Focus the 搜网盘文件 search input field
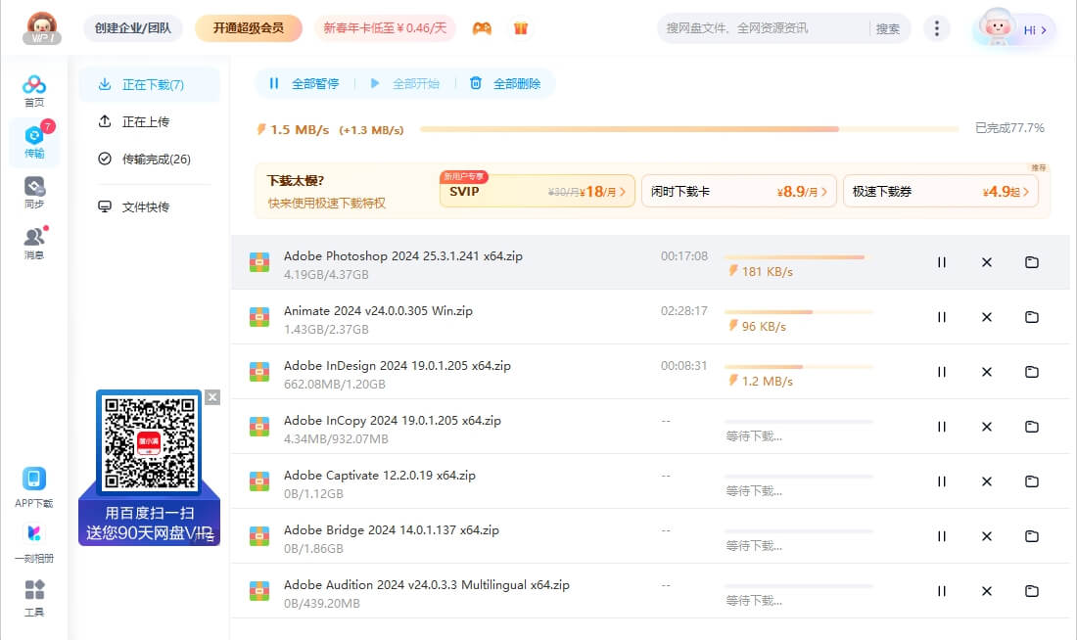Image resolution: width=1077 pixels, height=640 pixels. 763,28
